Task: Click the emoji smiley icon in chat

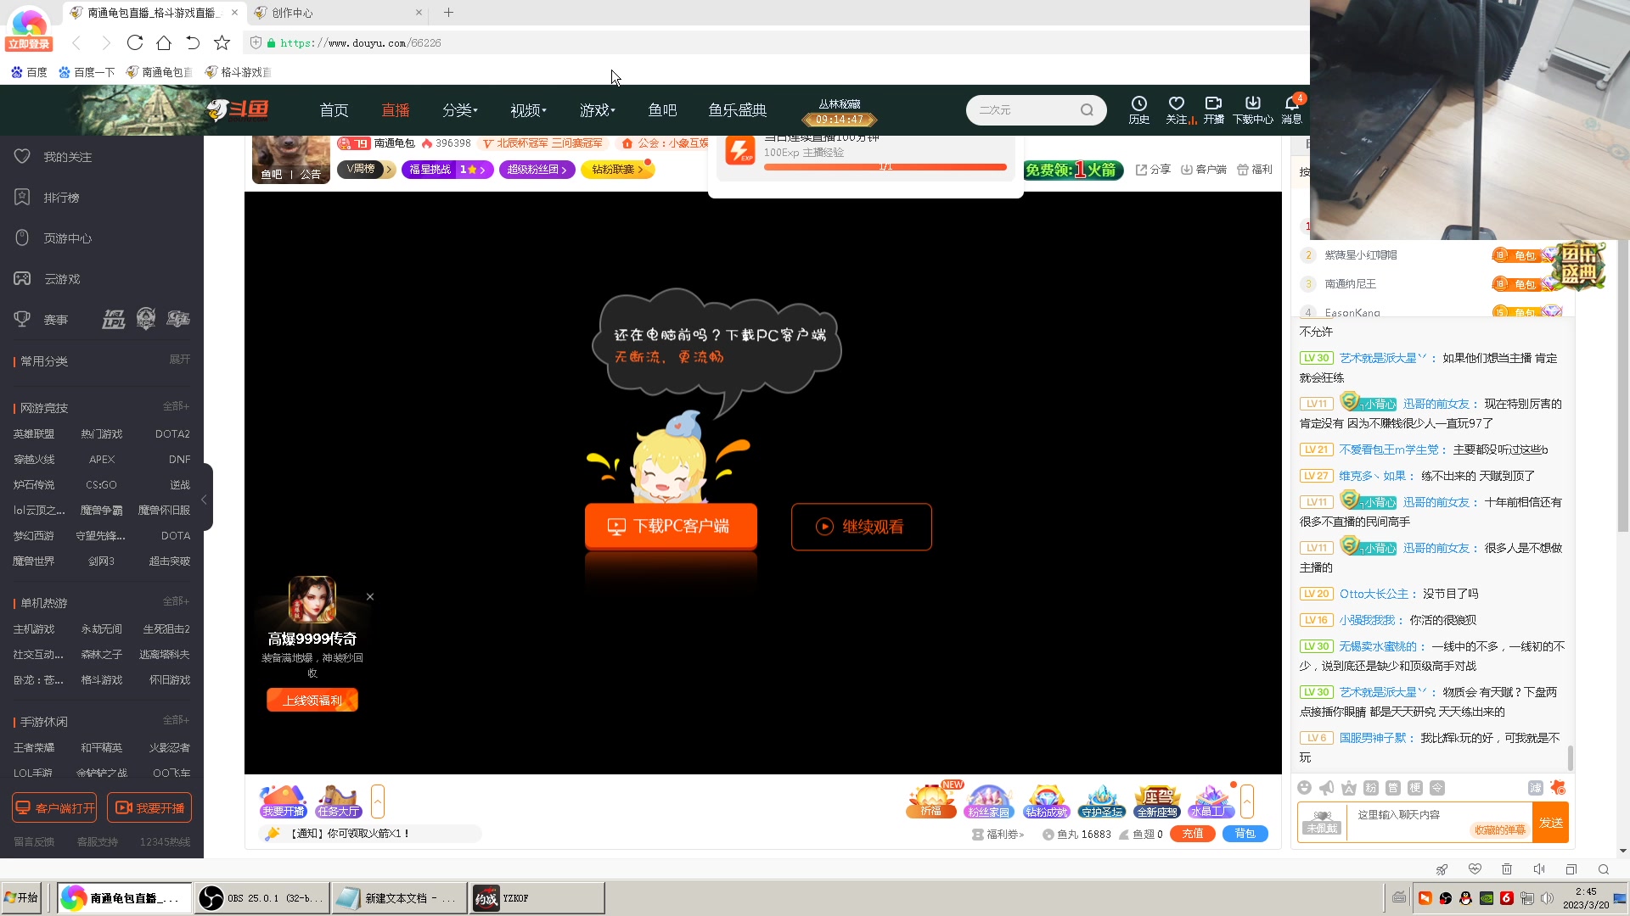Action: click(x=1305, y=788)
